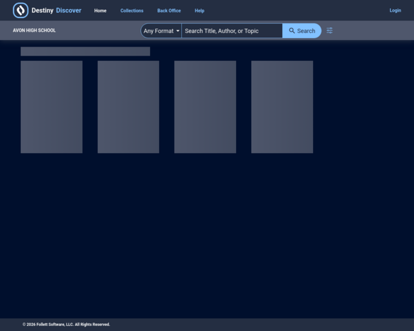Click the Destiny Discover title text

[56, 10]
